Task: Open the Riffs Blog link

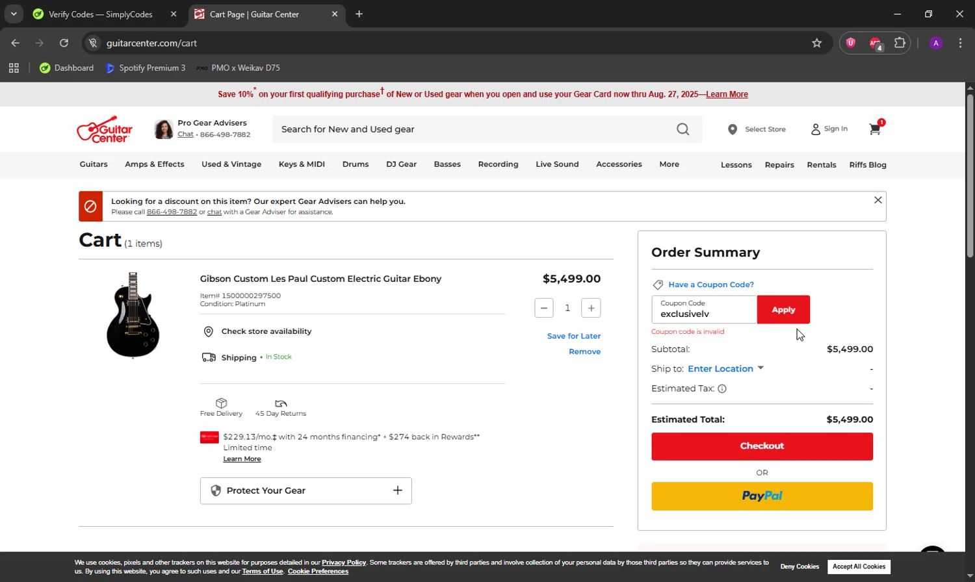Action: pos(868,165)
